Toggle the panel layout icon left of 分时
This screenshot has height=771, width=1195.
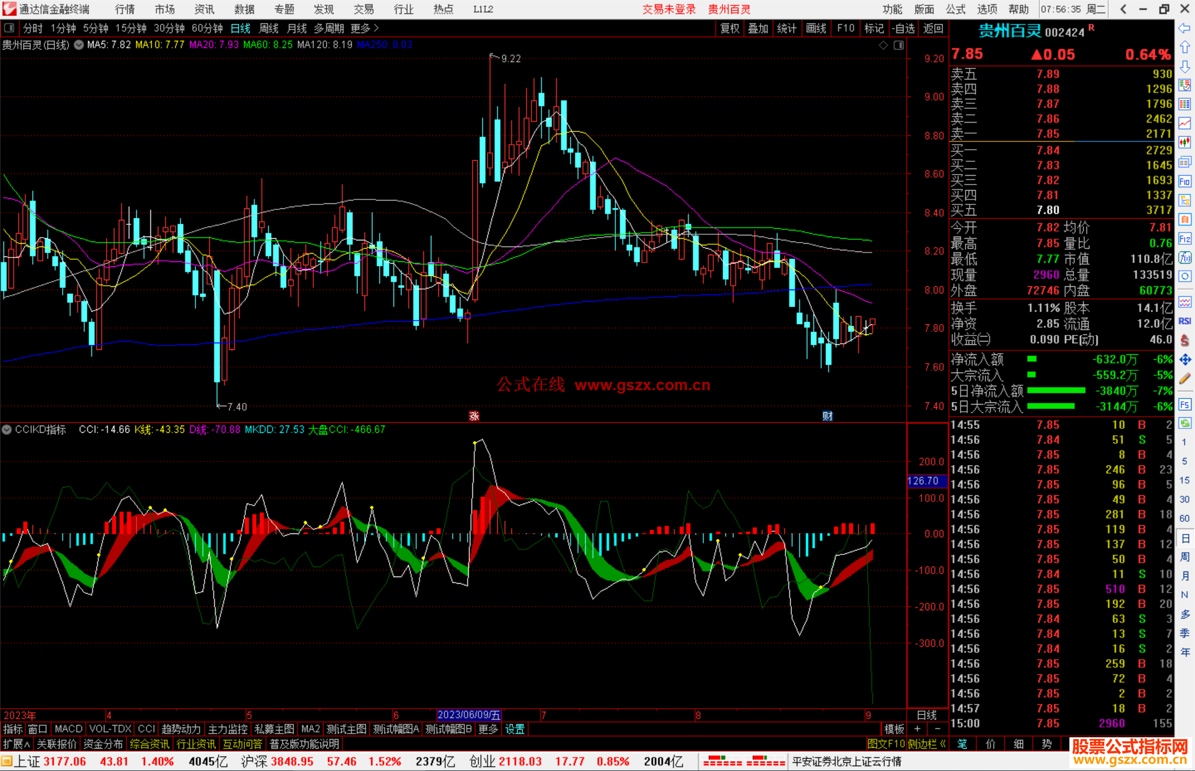point(9,28)
